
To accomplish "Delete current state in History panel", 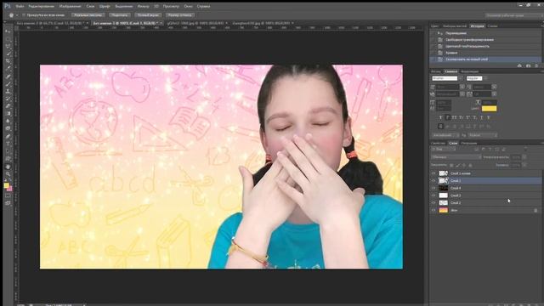I will 536,65.
